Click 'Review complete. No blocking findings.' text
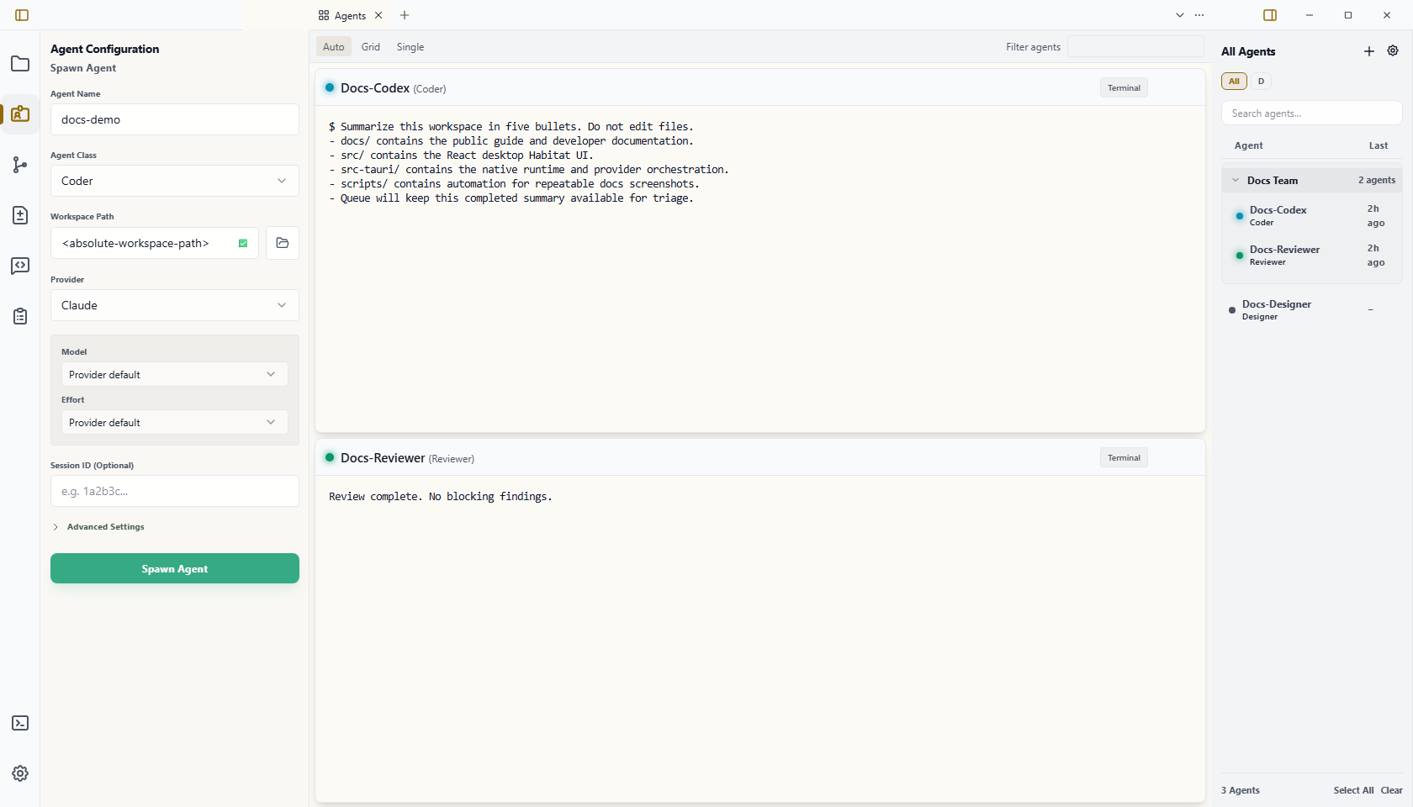Image resolution: width=1413 pixels, height=807 pixels. pos(441,497)
